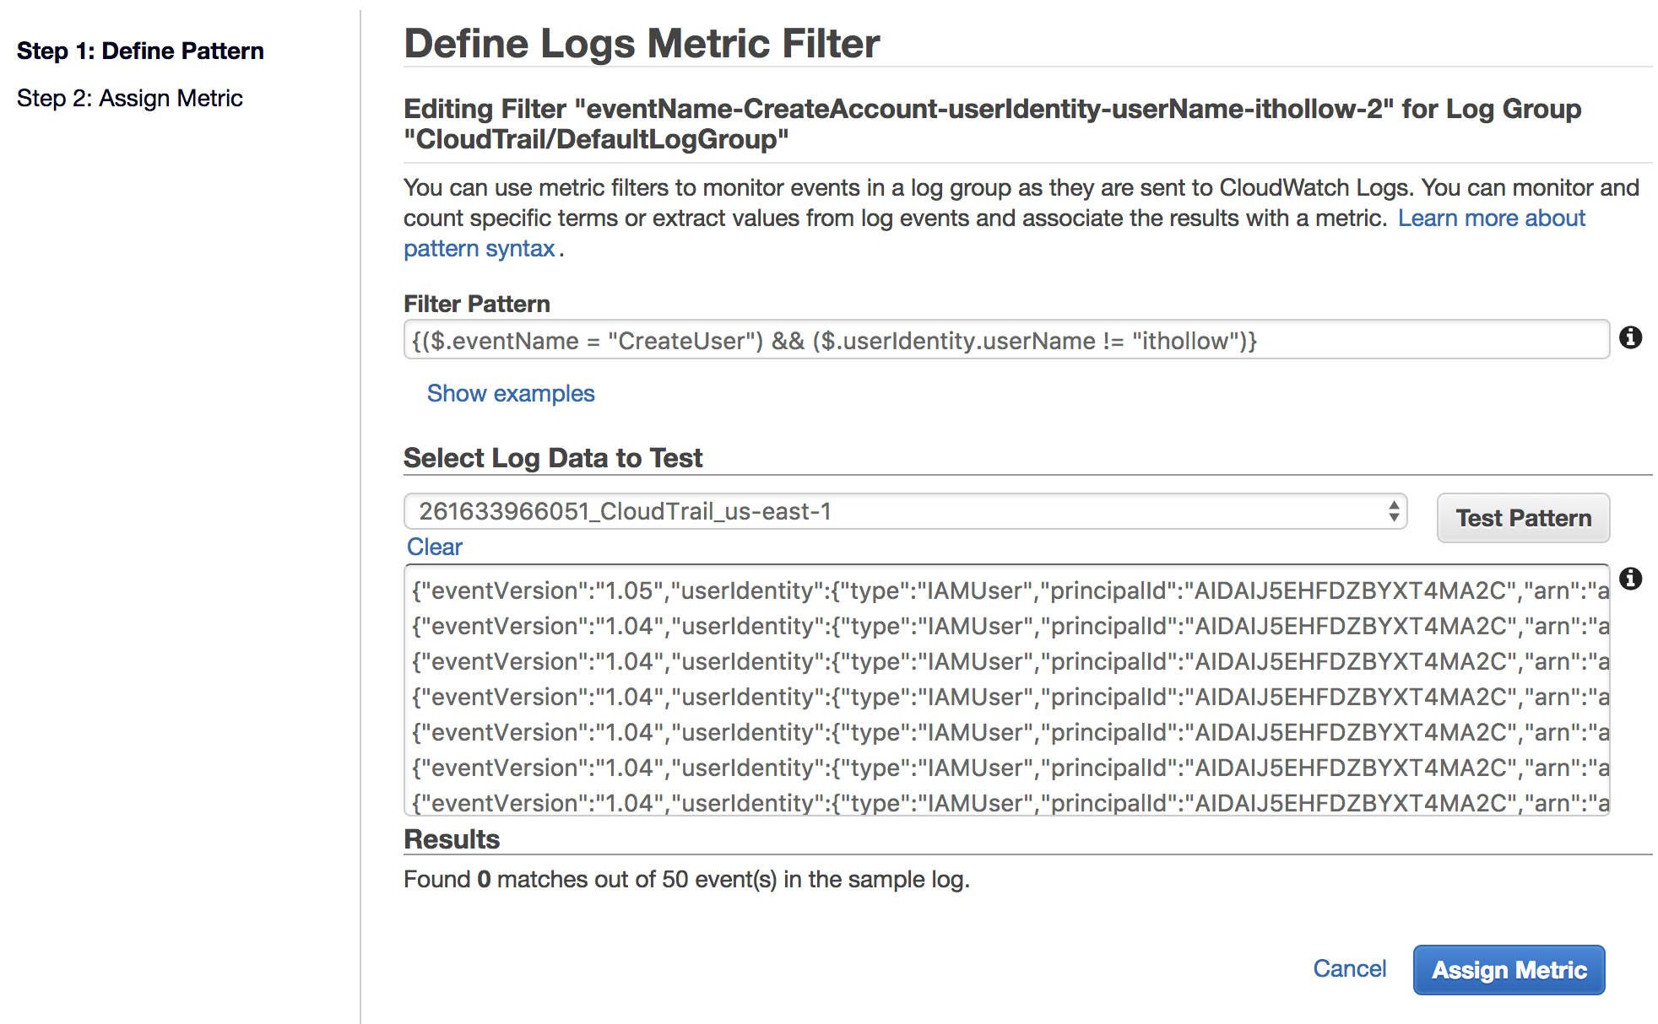This screenshot has height=1024, width=1658.
Task: Click the Select Log Data to Test heading
Action: 553,458
